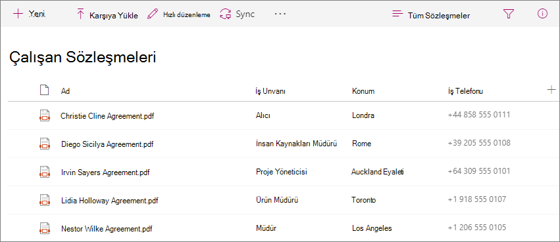
Task: Click phone number +1 206 555 0105
Action: click(477, 228)
